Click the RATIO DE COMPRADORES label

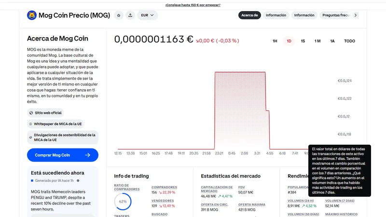pos(127,187)
